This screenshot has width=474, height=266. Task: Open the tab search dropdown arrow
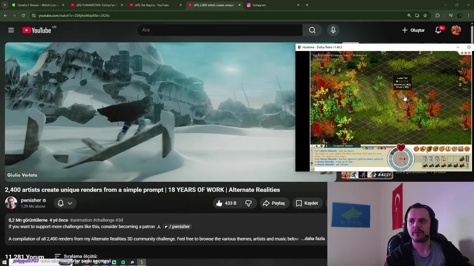coord(4,5)
